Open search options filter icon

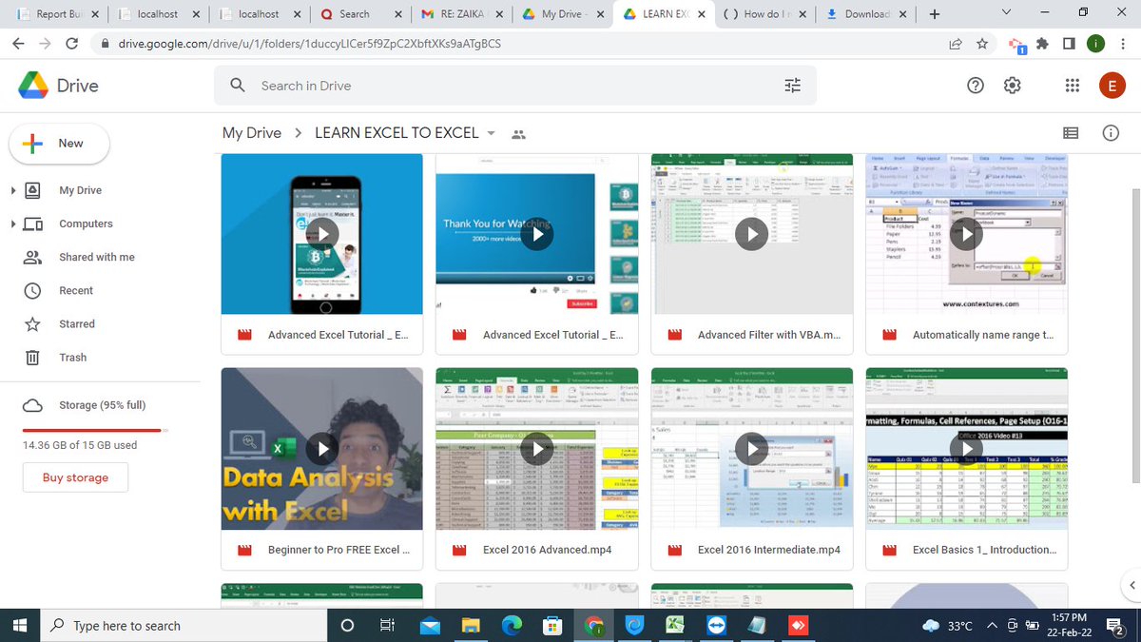[x=792, y=86]
